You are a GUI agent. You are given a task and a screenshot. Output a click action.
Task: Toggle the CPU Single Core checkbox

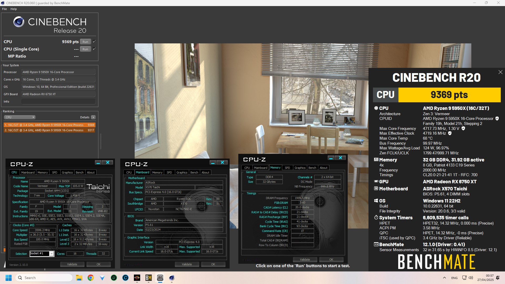[x=94, y=49]
